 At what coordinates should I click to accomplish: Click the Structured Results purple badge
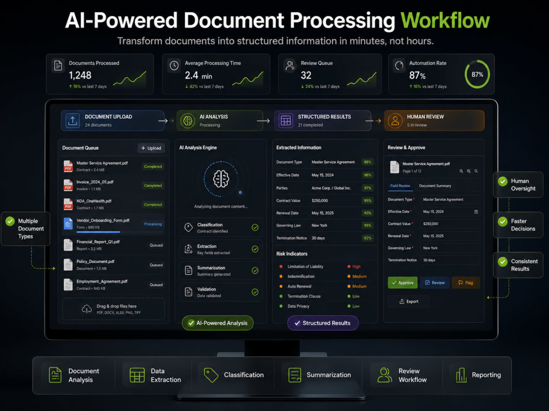pyautogui.click(x=323, y=323)
